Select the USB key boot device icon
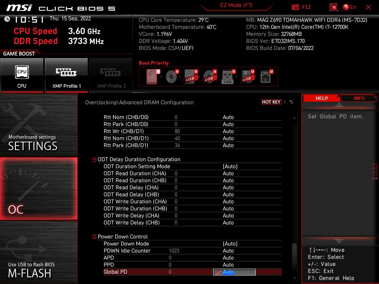 pyautogui.click(x=228, y=77)
